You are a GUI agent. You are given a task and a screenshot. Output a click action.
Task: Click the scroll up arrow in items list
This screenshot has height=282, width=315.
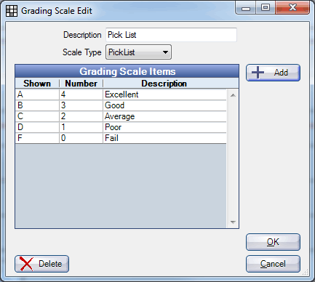pyautogui.click(x=233, y=95)
